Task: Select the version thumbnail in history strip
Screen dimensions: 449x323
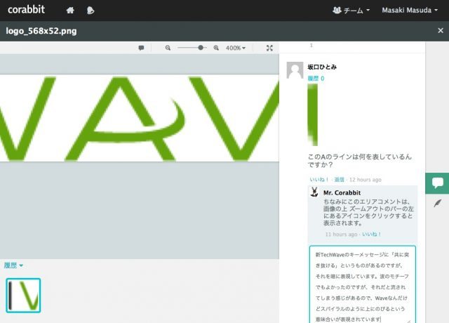Action: click(x=23, y=295)
